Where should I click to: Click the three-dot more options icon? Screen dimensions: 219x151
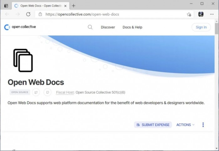point(203,125)
